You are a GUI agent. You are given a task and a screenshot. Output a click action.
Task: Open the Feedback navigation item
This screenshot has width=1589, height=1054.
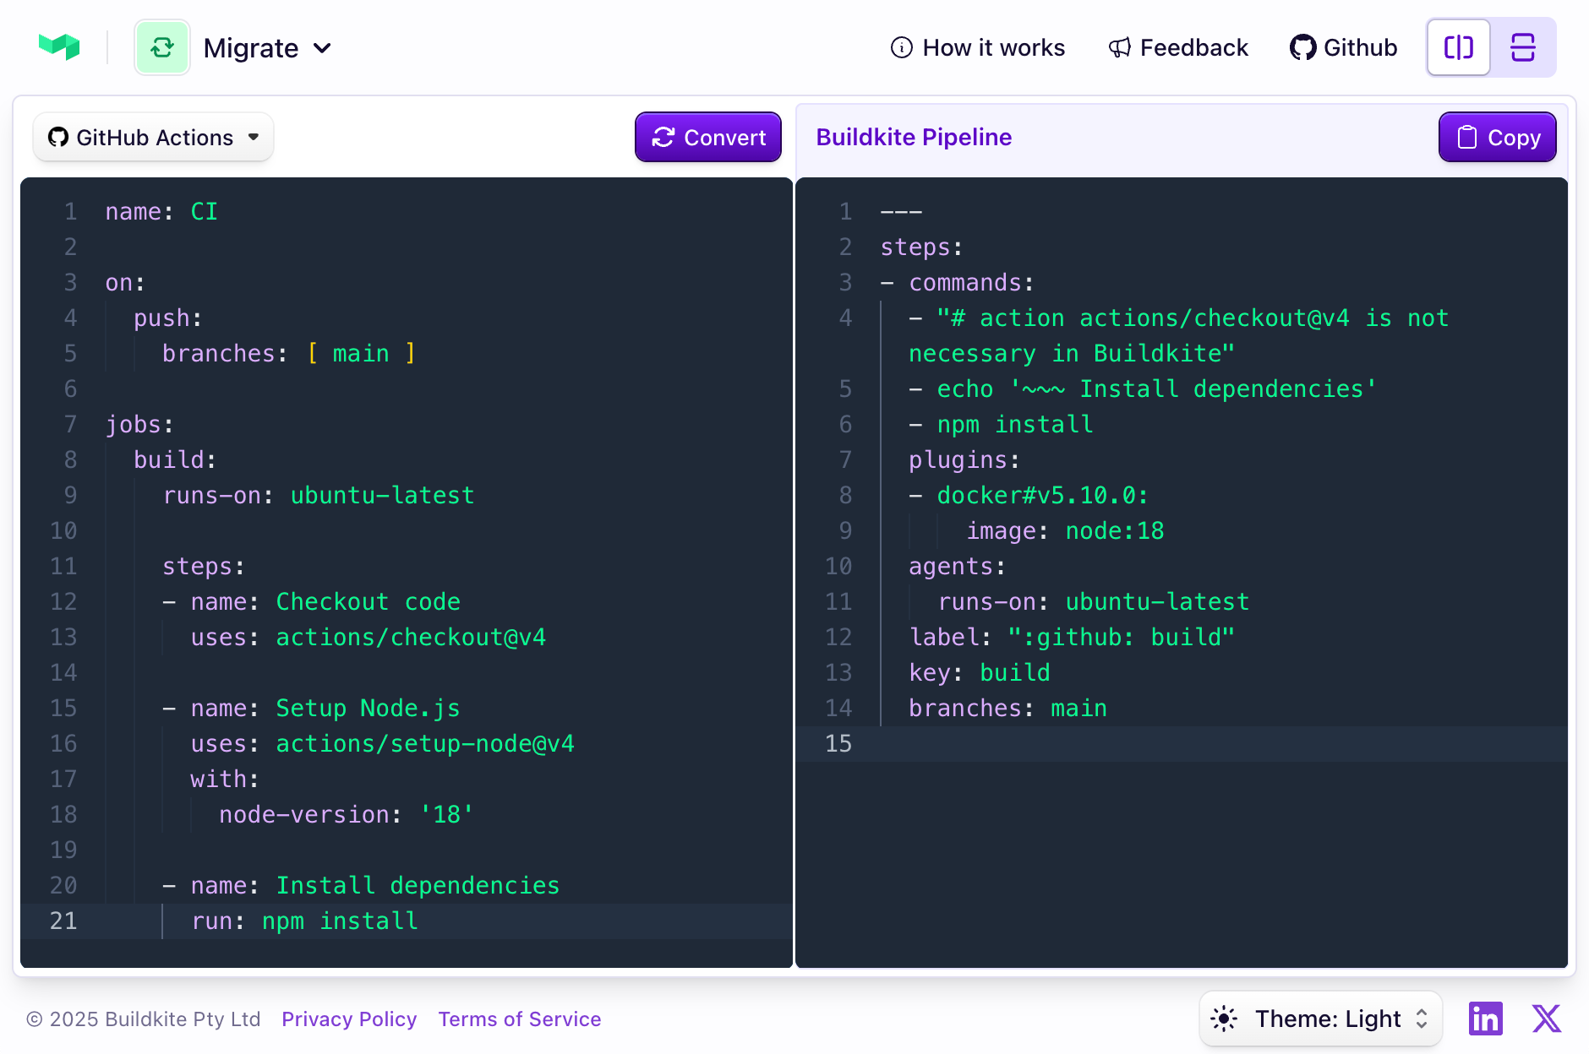click(1195, 48)
